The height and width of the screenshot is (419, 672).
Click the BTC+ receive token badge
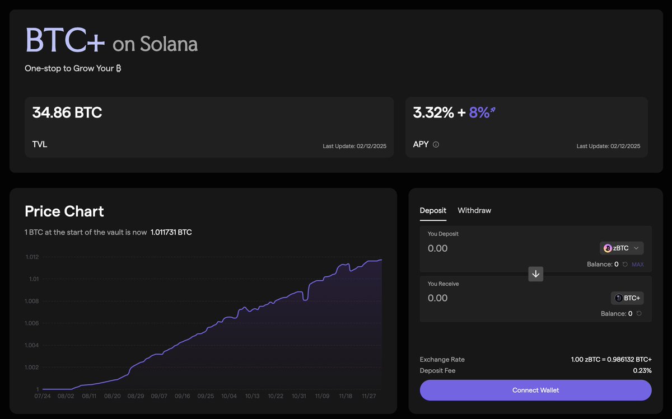coord(627,298)
